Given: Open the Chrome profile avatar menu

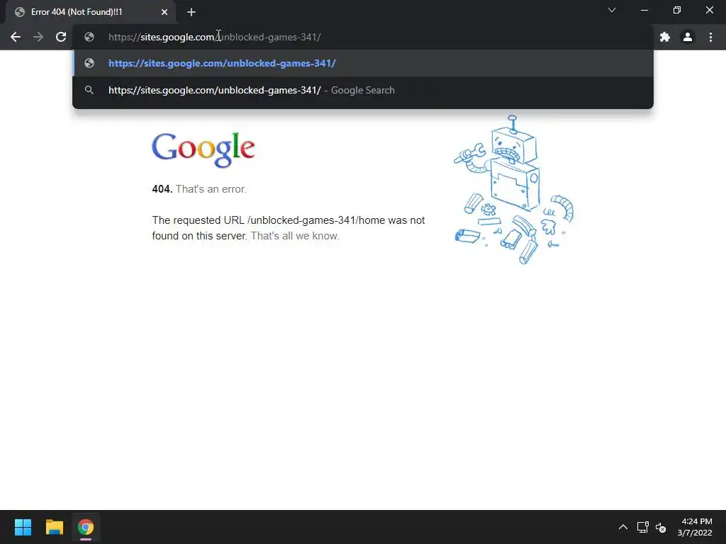Looking at the screenshot, I should point(688,37).
